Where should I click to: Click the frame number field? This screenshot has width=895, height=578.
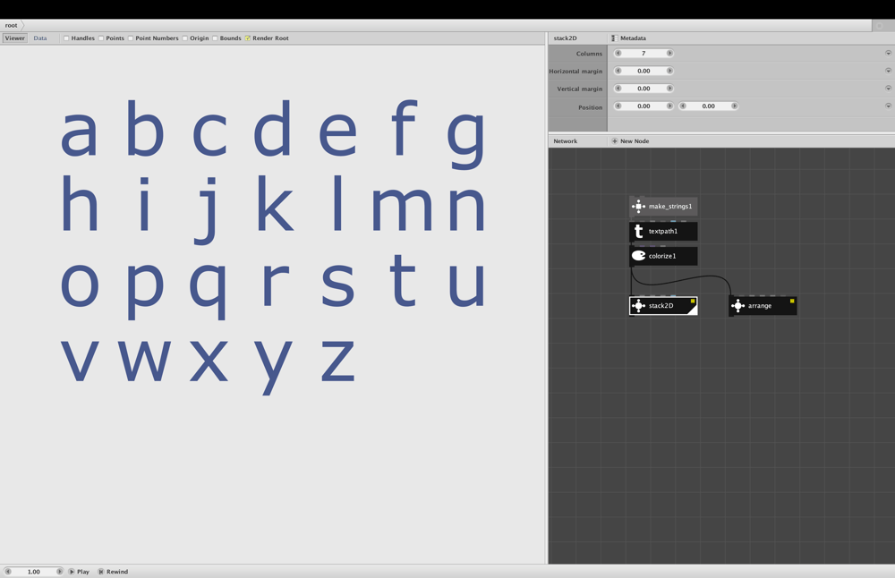tap(34, 571)
